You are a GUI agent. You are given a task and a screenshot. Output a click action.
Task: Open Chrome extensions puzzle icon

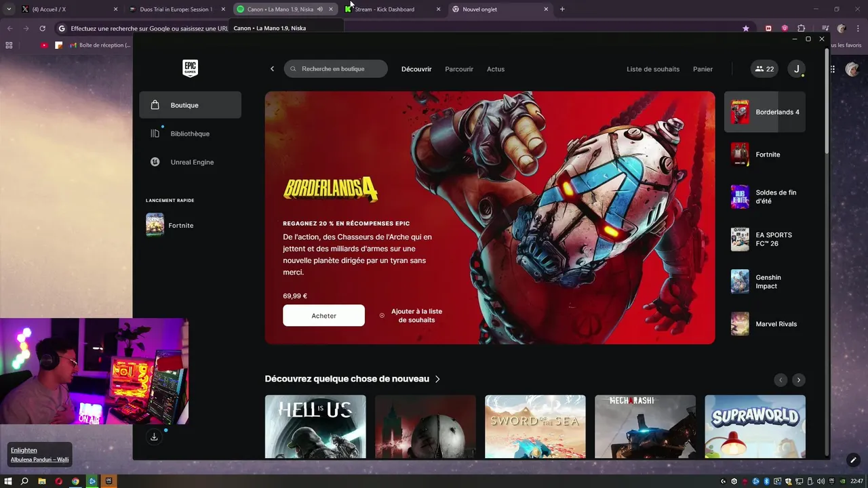coord(801,28)
